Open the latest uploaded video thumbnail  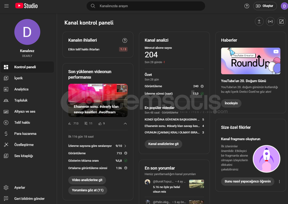click(98, 100)
